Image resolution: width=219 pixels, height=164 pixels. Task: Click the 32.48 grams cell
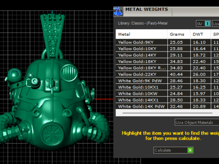(x=179, y=106)
